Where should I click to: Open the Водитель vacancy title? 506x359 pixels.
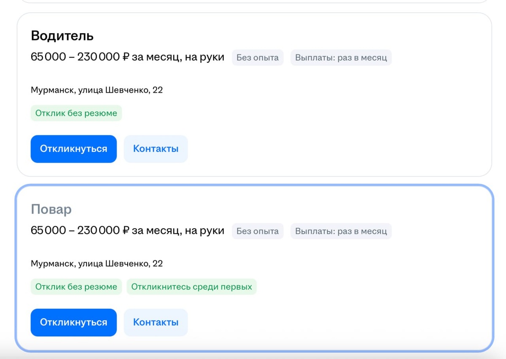coord(62,36)
